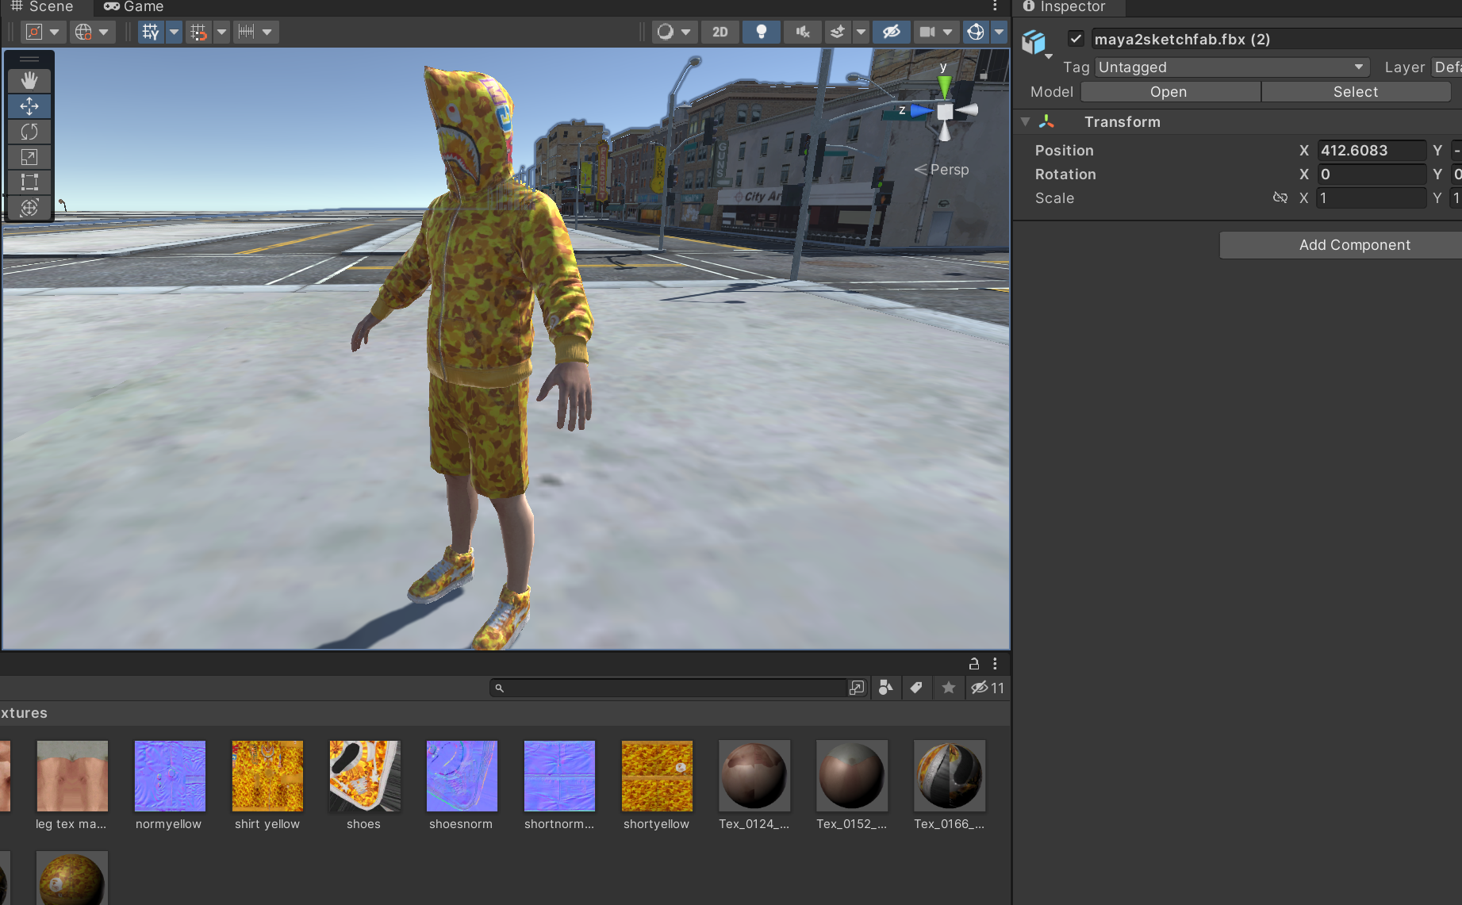This screenshot has height=905, width=1462.
Task: Click the Project search field
Action: [670, 688]
